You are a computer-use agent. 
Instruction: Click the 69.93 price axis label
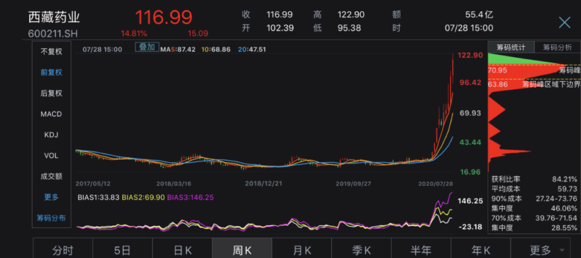click(470, 113)
